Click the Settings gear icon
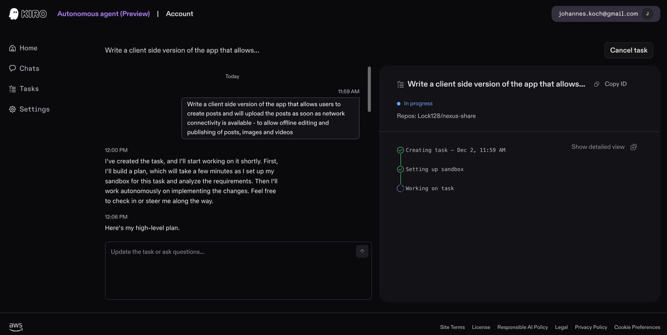This screenshot has height=335, width=667. click(x=12, y=109)
